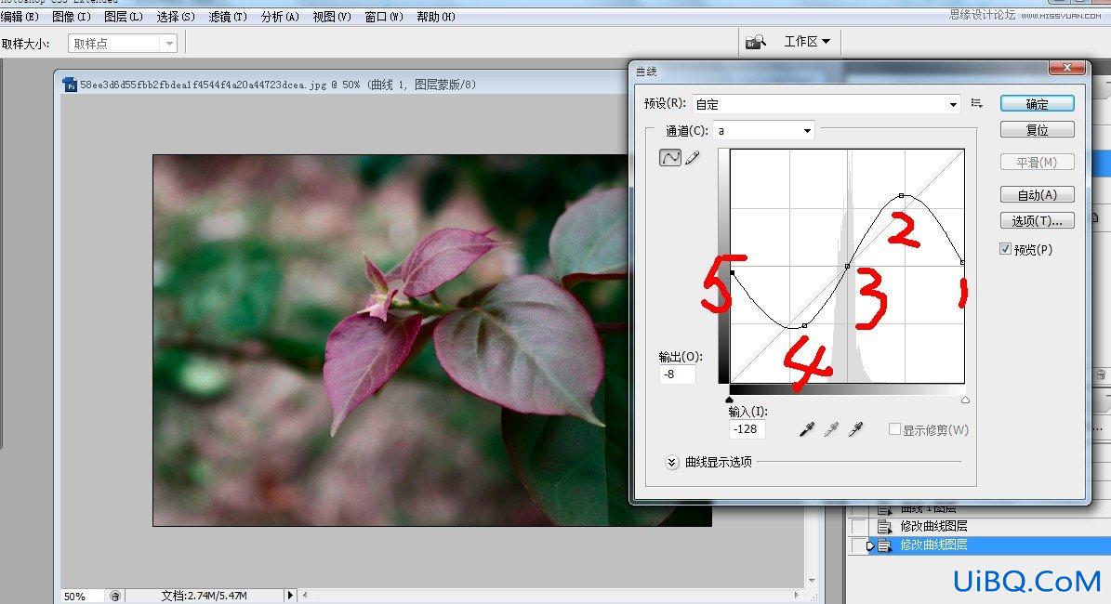Click the 文档:2.74M/5.47M status text
The width and height of the screenshot is (1111, 604).
[x=204, y=597]
